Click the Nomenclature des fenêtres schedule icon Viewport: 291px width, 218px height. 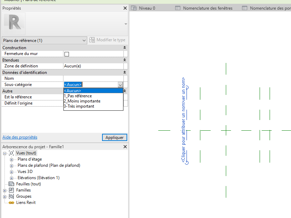pos(178,8)
